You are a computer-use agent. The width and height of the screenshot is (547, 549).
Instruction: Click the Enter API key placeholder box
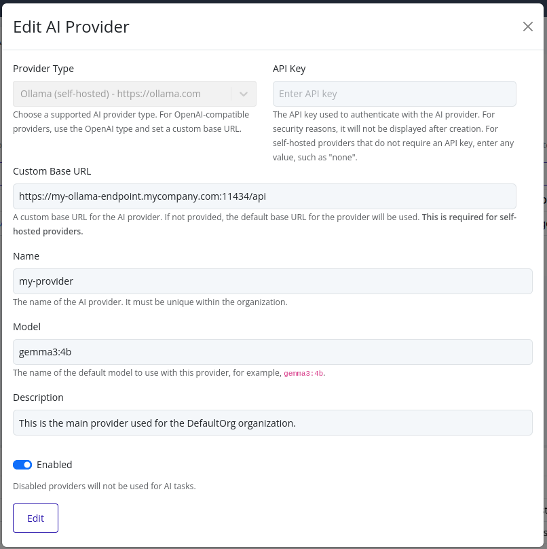point(394,93)
